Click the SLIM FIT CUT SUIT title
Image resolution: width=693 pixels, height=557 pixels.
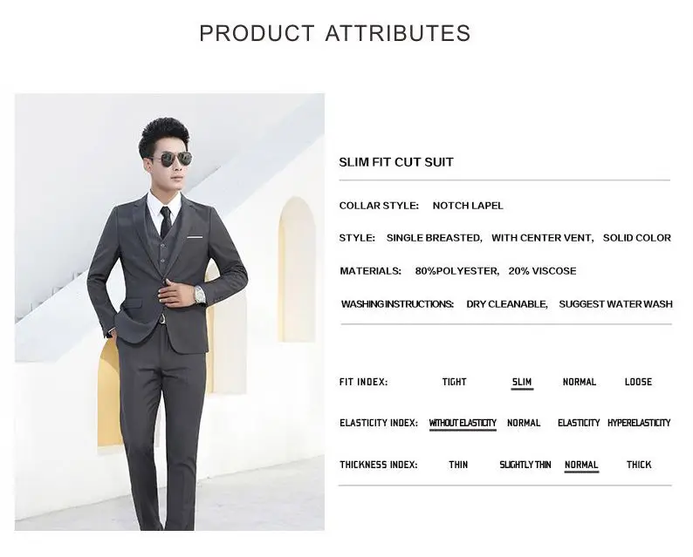(x=396, y=162)
